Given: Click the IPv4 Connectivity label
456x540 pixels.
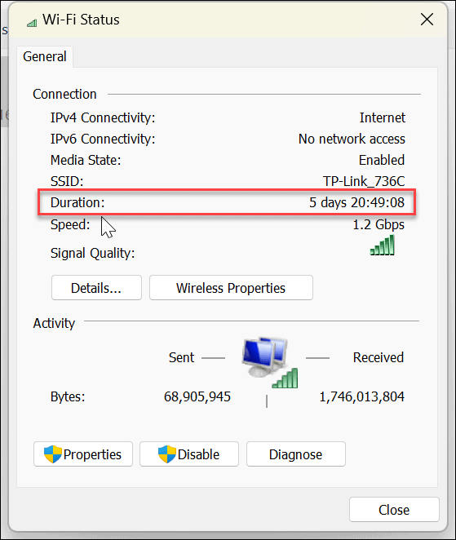Looking at the screenshot, I should pyautogui.click(x=103, y=117).
